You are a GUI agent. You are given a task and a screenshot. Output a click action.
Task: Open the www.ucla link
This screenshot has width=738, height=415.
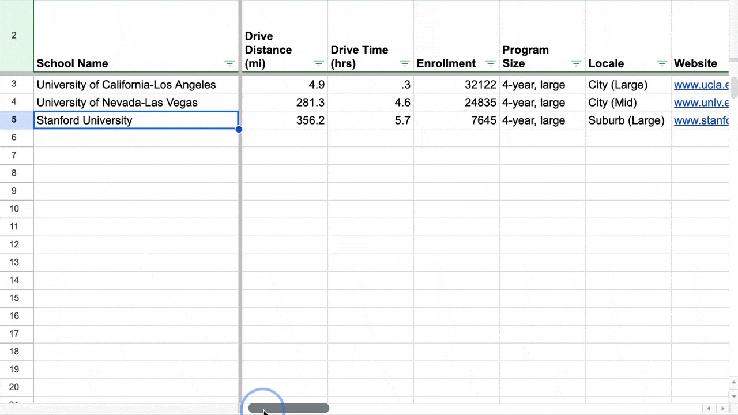click(x=701, y=85)
